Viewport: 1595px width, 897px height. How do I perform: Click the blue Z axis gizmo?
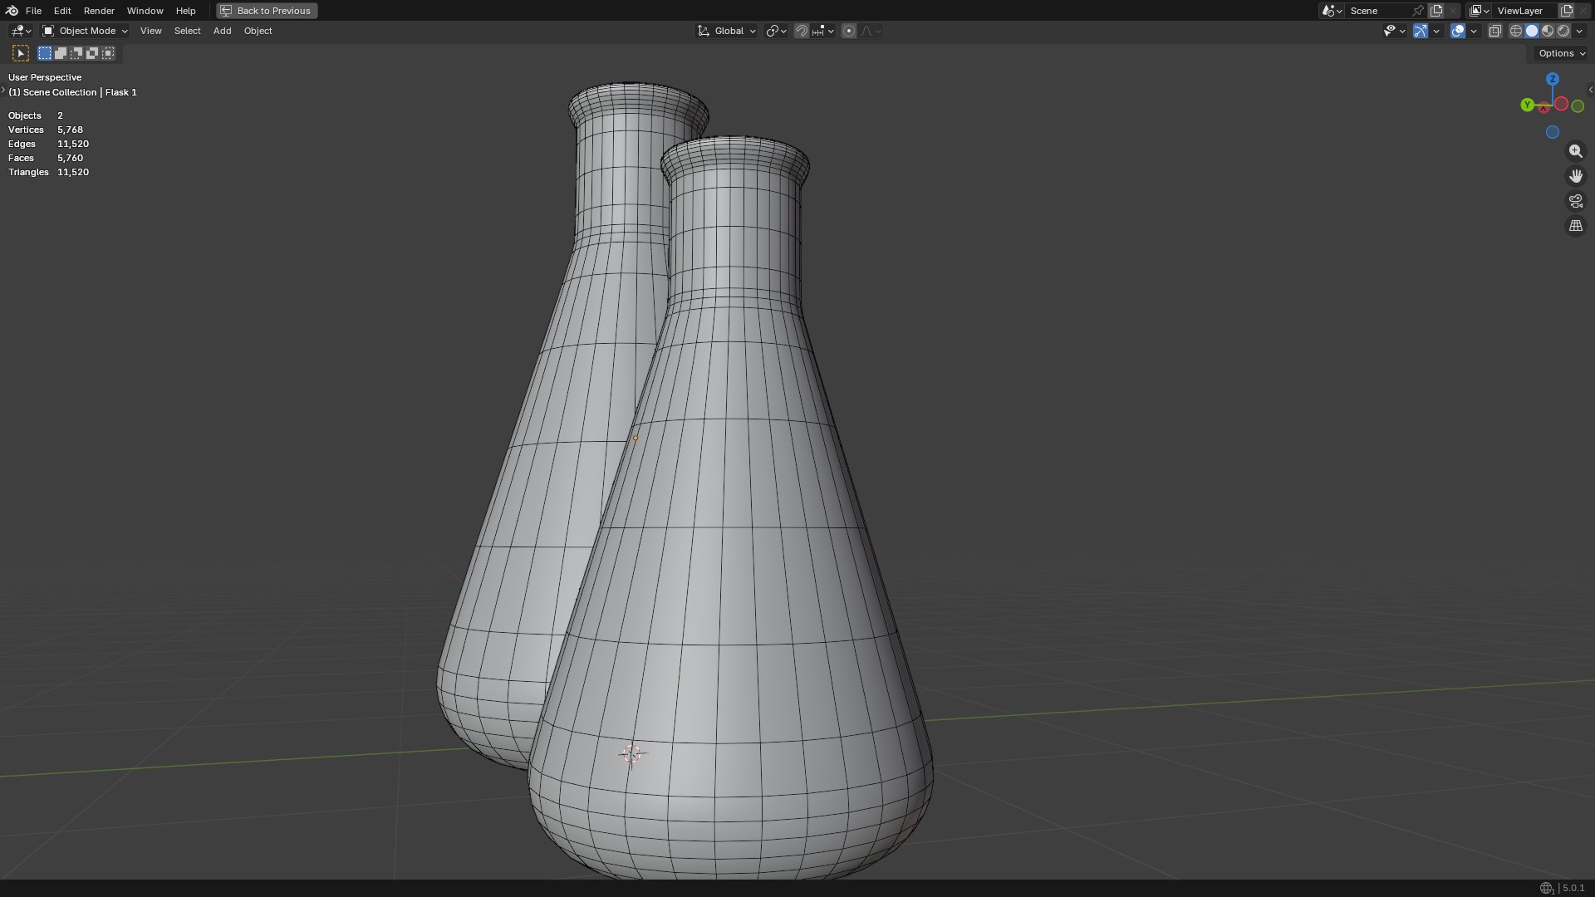pyautogui.click(x=1552, y=79)
